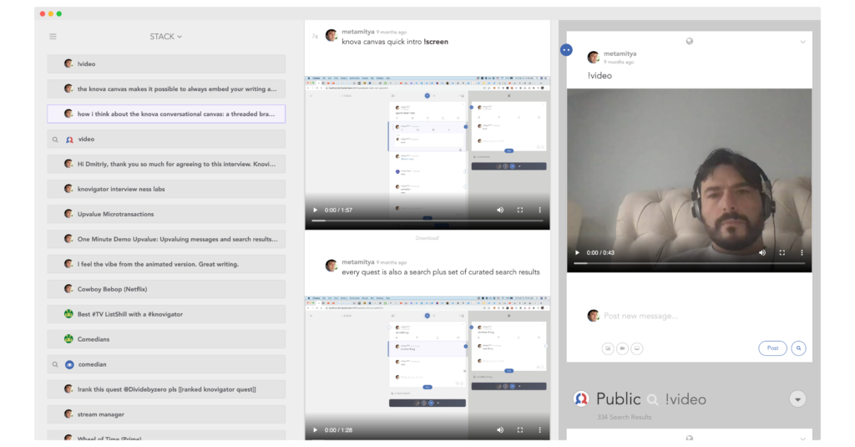Open more options on the 1:28 video
The width and height of the screenshot is (855, 447).
tap(540, 430)
